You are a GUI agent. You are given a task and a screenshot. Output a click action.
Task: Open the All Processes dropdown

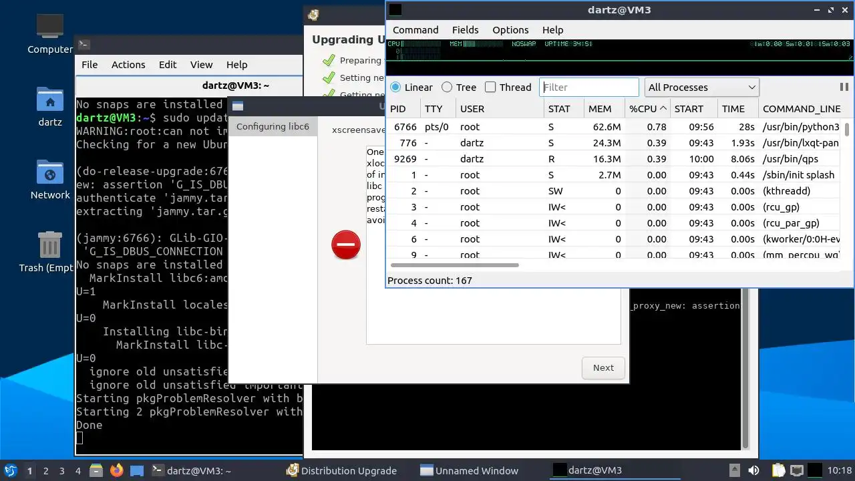click(x=701, y=88)
